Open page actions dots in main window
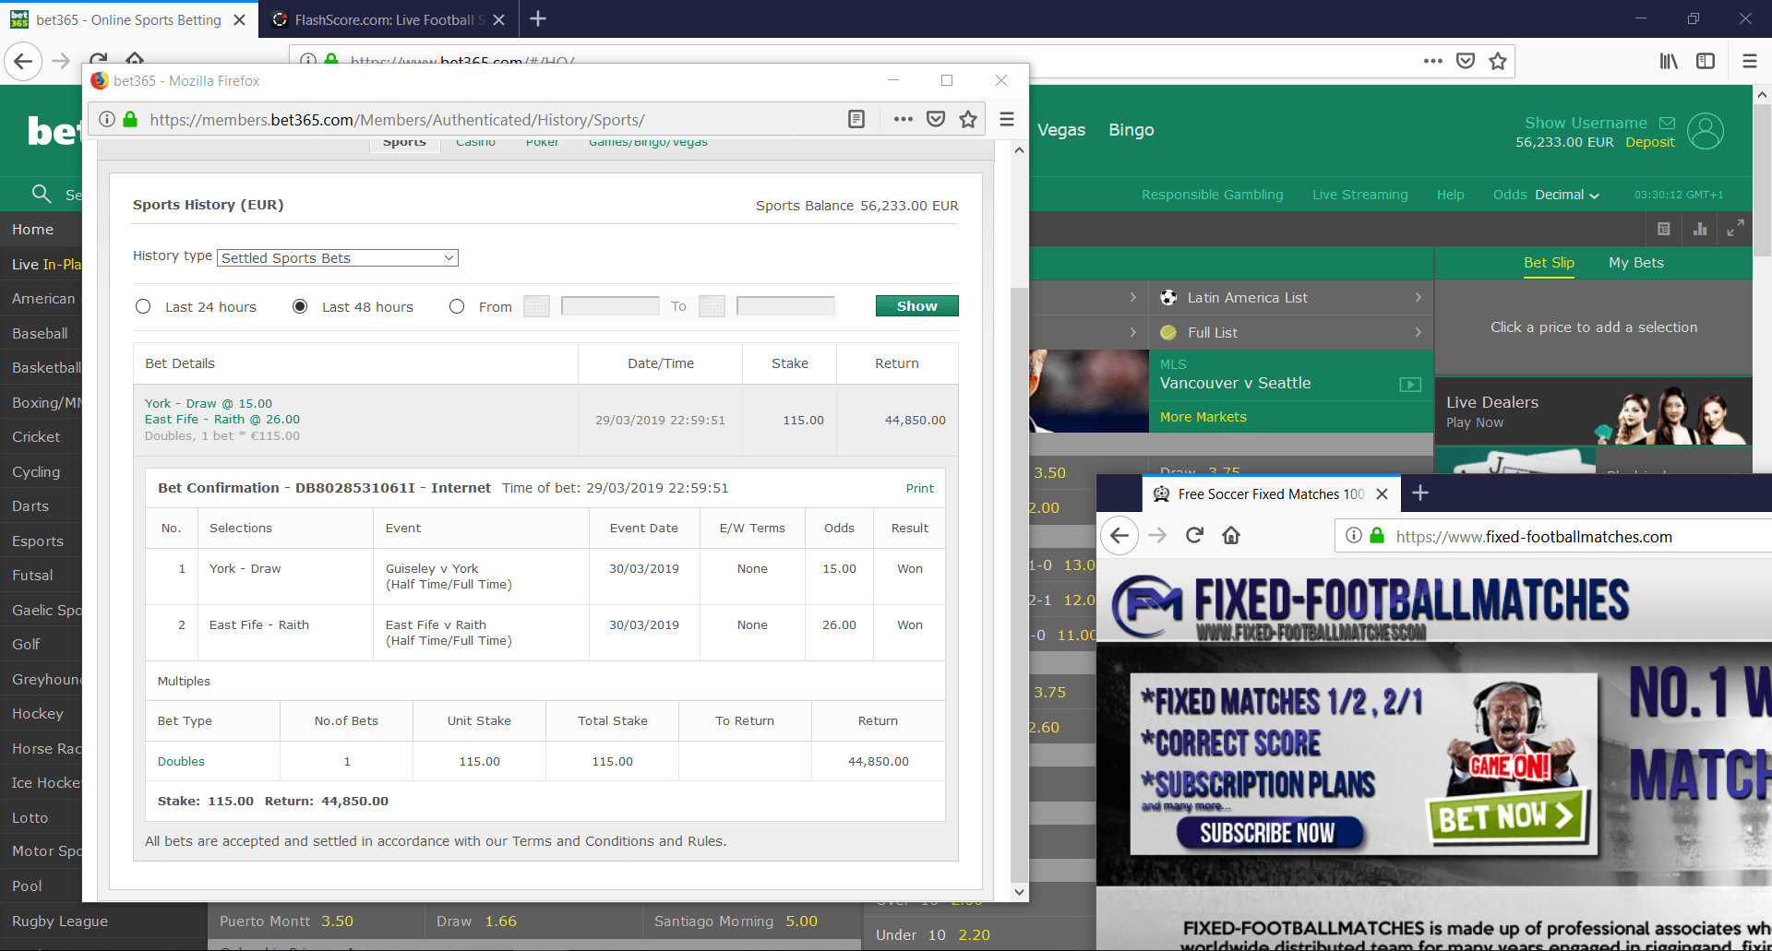The height and width of the screenshot is (951, 1772). coord(1432,61)
